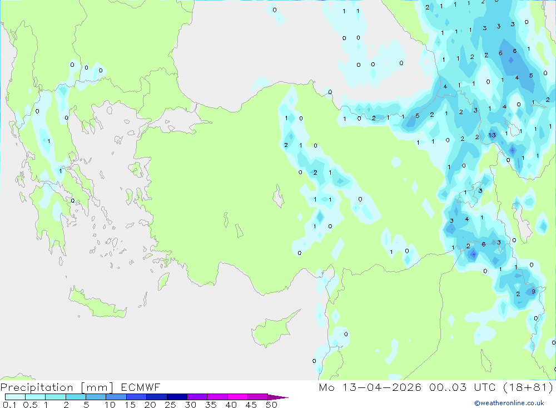Pick the legend swatch between 40 and 45

(x=237, y=397)
